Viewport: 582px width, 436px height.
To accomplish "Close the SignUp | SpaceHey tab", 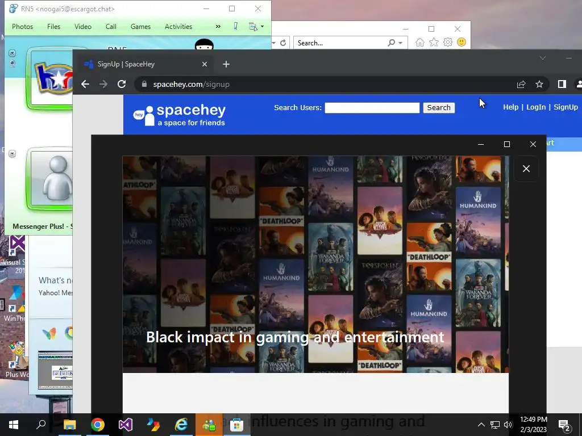I will [x=205, y=64].
